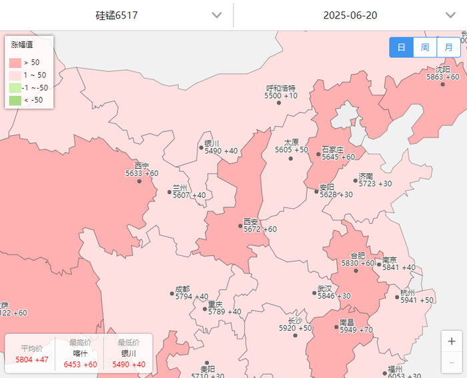This screenshot has height=378, width=467.
Task: Open the 硅锰6517 product dropdown
Action: (117, 15)
